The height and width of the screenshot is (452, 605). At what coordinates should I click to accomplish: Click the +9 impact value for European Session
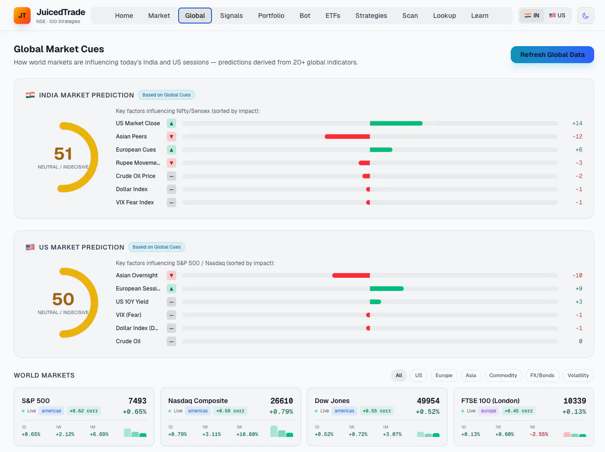[x=579, y=289]
